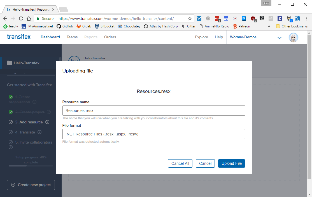Click the Upload File button
The width and height of the screenshot is (312, 197).
coord(231,163)
